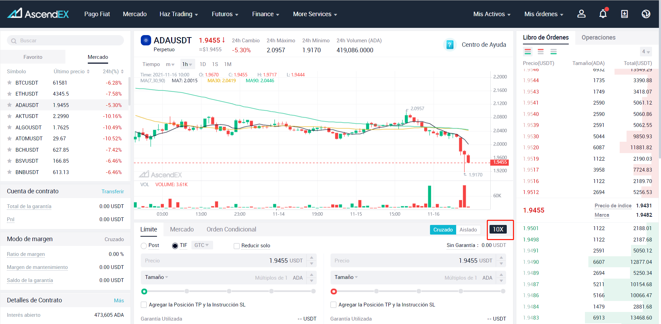Viewport: 661px width, 324px height.
Task: Open the 1h interval dropdown
Action: point(187,64)
